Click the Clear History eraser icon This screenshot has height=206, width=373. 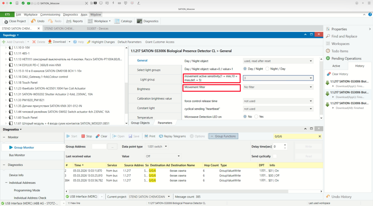[x=329, y=74]
